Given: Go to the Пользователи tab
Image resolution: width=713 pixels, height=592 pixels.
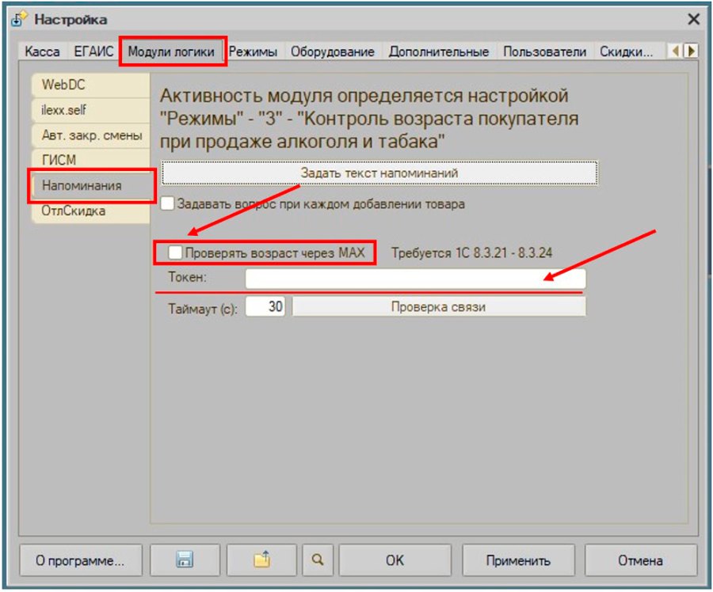Looking at the screenshot, I should click(x=545, y=51).
